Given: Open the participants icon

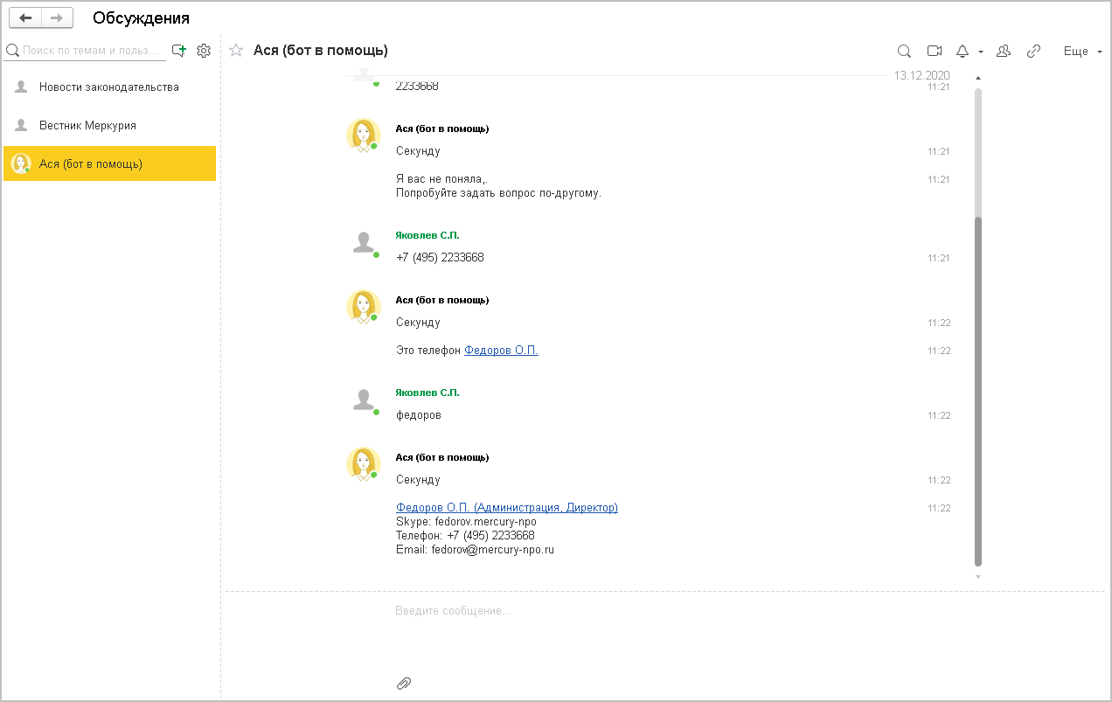Looking at the screenshot, I should 1004,52.
